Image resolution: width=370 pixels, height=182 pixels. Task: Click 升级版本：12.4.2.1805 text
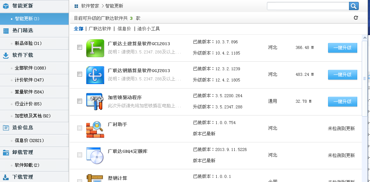pyautogui.click(x=216, y=80)
